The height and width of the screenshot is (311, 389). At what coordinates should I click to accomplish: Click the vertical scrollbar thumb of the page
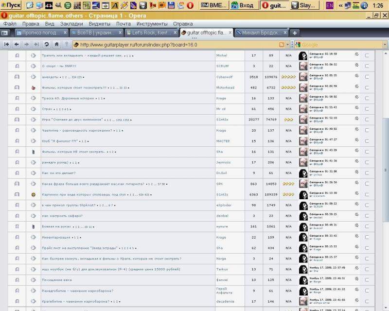click(386, 170)
